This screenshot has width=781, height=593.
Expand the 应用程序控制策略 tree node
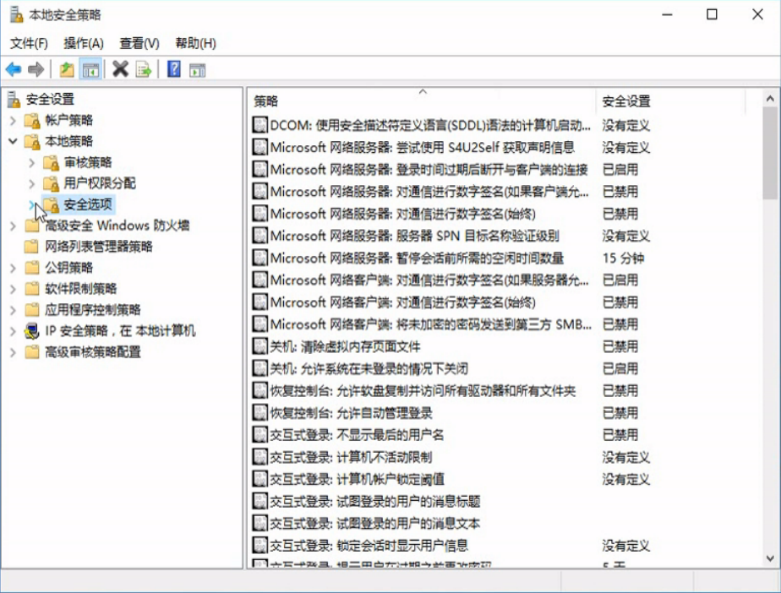click(x=13, y=310)
